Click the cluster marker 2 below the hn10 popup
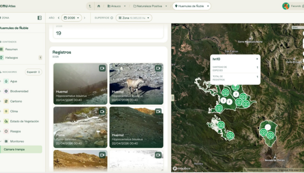This screenshot has height=173, width=304. [x=236, y=94]
